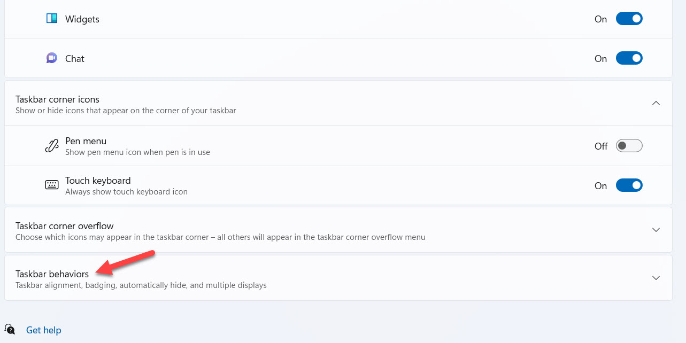This screenshot has height=343, width=686.
Task: Expand Taskbar corner overflow with its chevron
Action: [656, 230]
